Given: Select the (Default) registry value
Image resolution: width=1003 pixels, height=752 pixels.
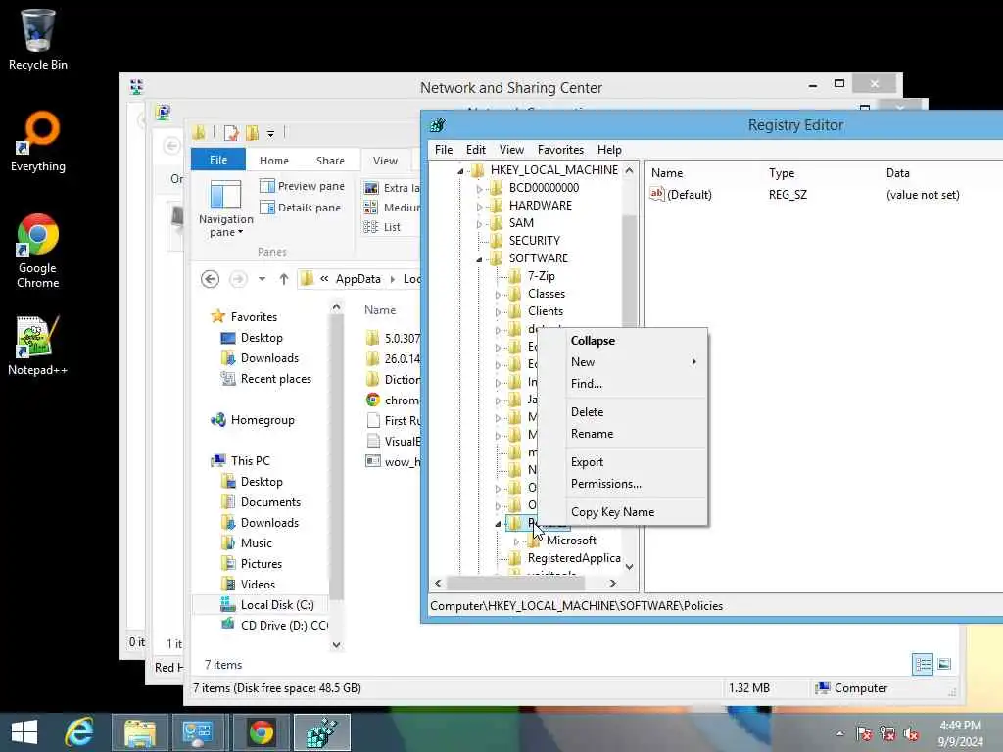Looking at the screenshot, I should (689, 195).
